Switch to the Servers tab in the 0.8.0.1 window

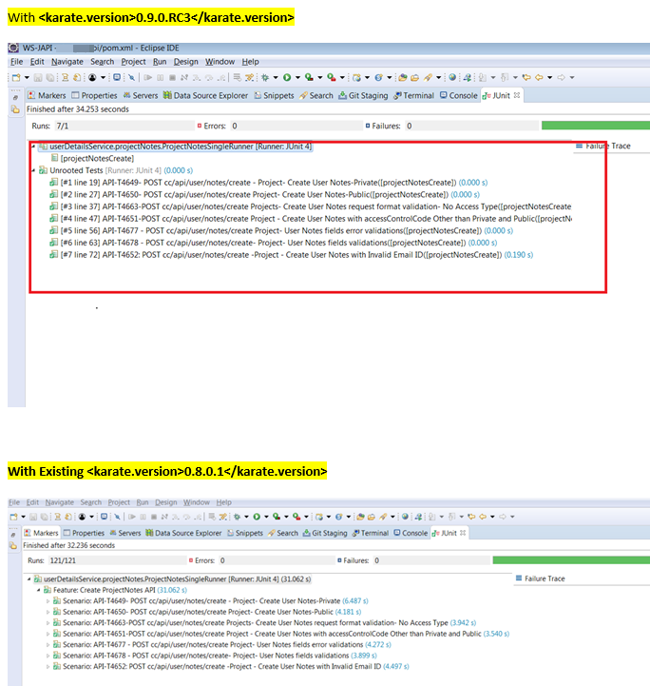[125, 533]
